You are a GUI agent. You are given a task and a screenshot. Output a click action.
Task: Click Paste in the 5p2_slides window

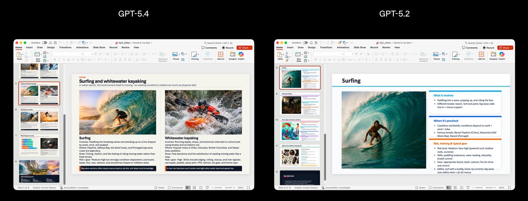tap(280, 56)
